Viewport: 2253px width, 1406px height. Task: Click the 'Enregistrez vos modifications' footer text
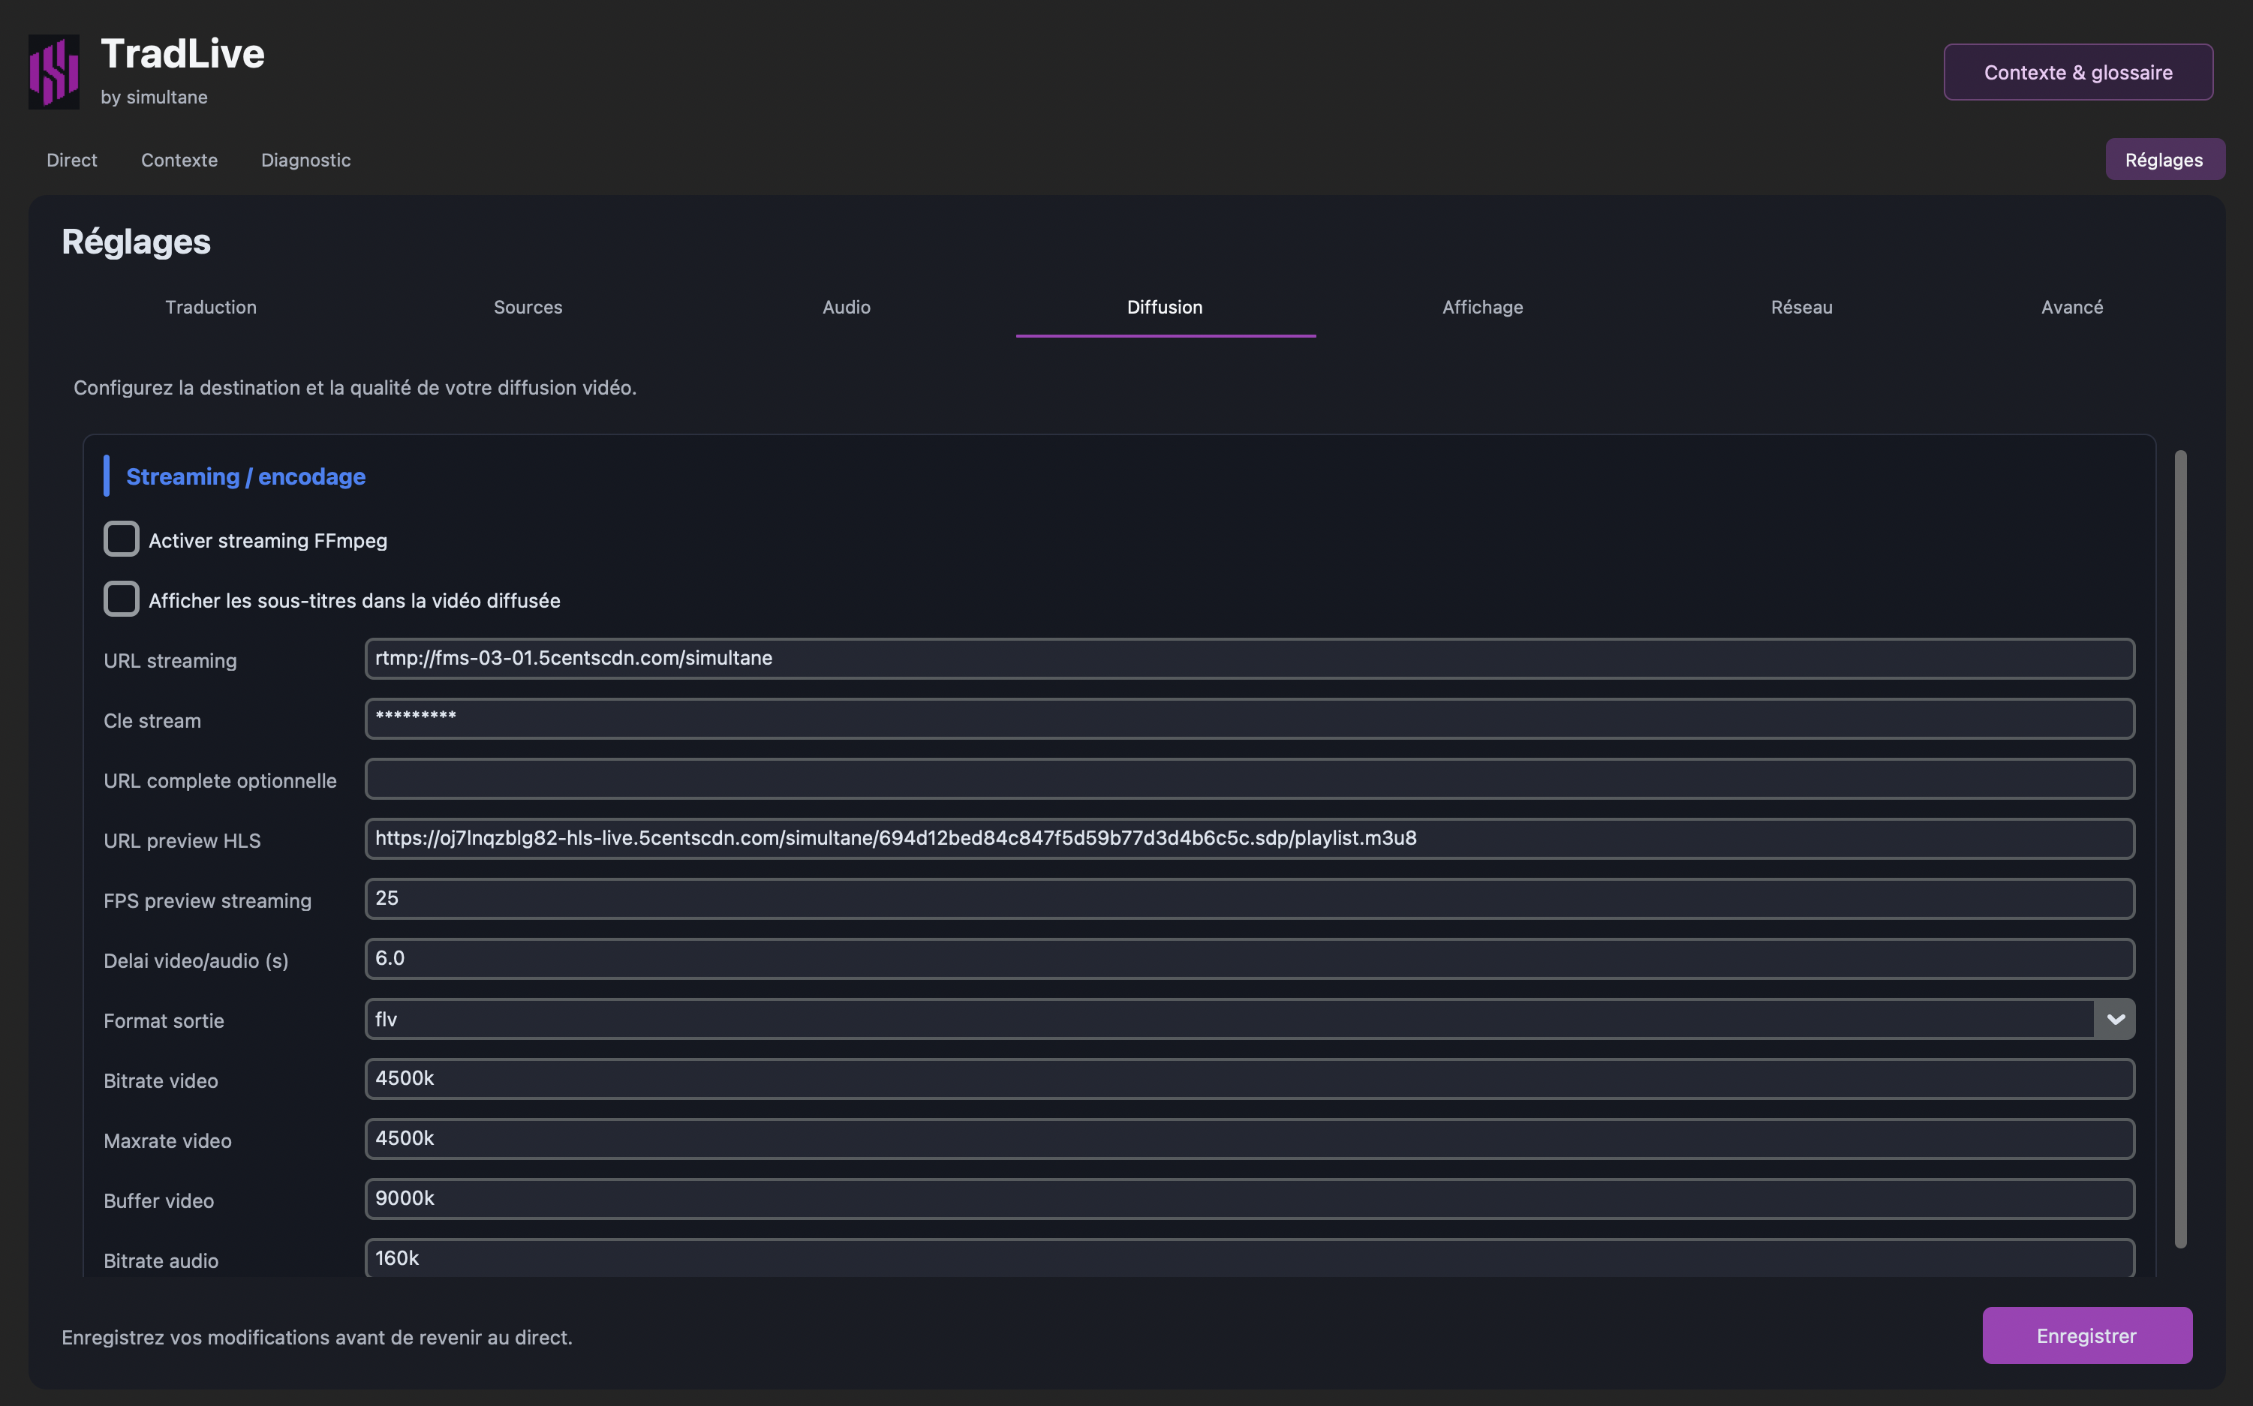316,1337
